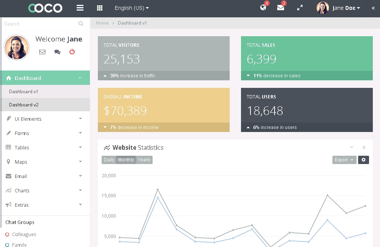Open the English (US) language dropdown
Image resolution: width=380 pixels, height=247 pixels.
(131, 8)
